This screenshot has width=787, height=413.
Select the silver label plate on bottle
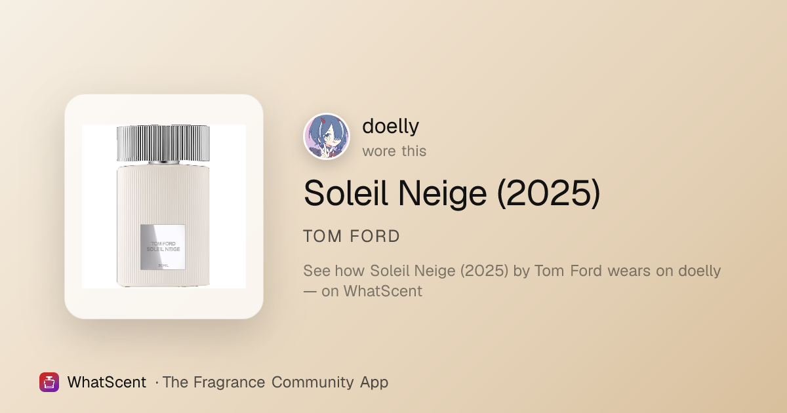163,248
